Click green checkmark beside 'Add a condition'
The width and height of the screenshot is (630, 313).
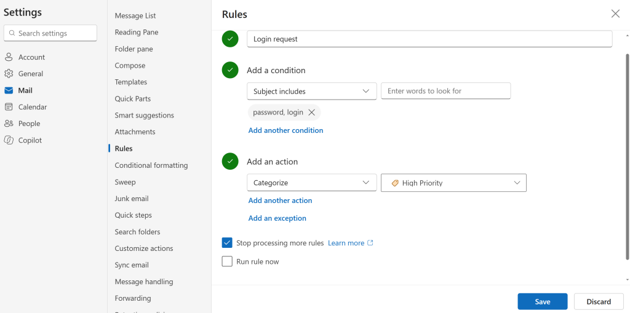[230, 70]
